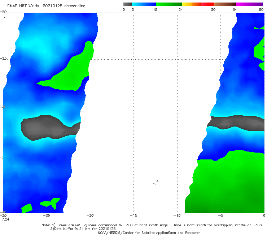Click the longitude '0' label on bottom axis
This screenshot has height=235, width=267.
[x=264, y=215]
